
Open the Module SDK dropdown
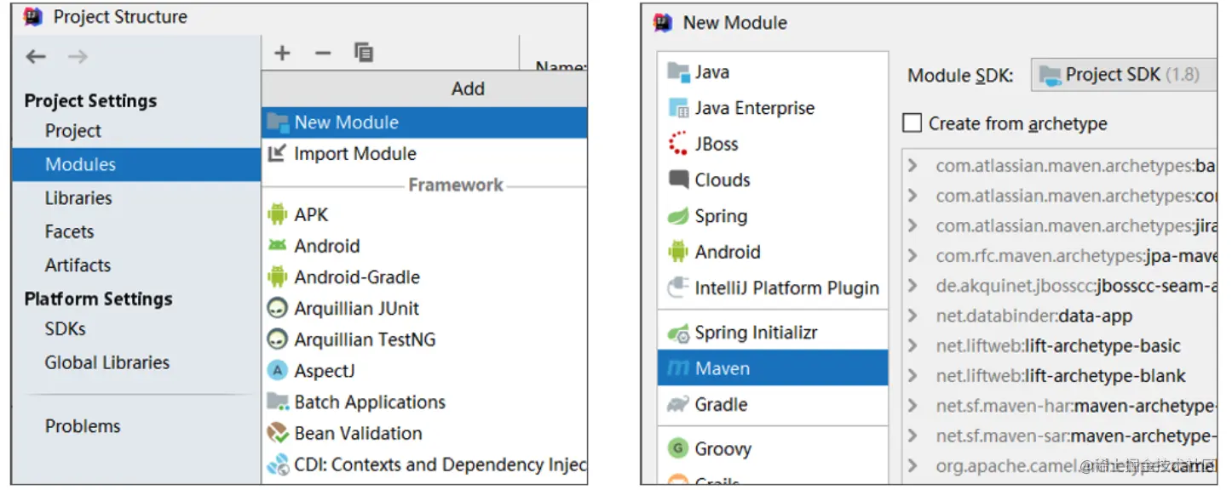(1123, 75)
